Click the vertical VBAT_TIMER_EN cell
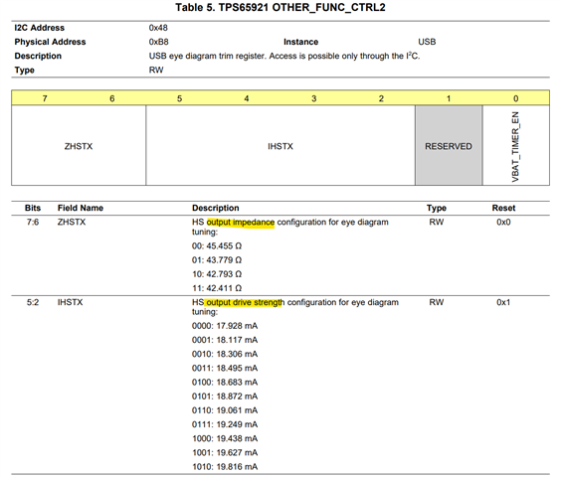 point(516,145)
